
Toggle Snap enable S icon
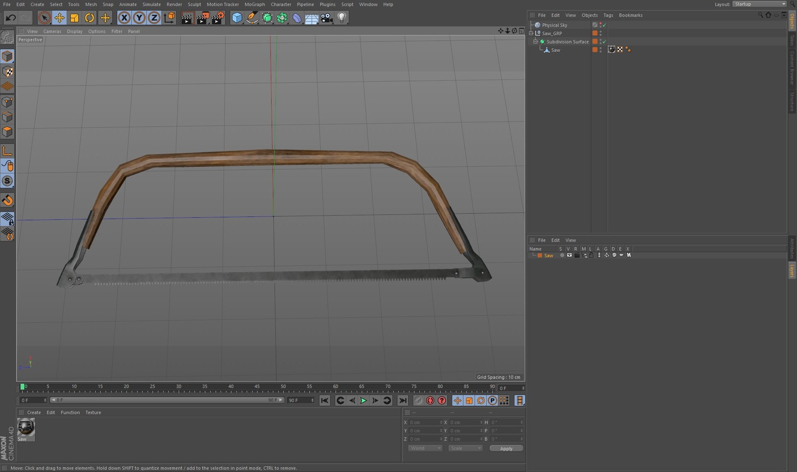[x=7, y=181]
